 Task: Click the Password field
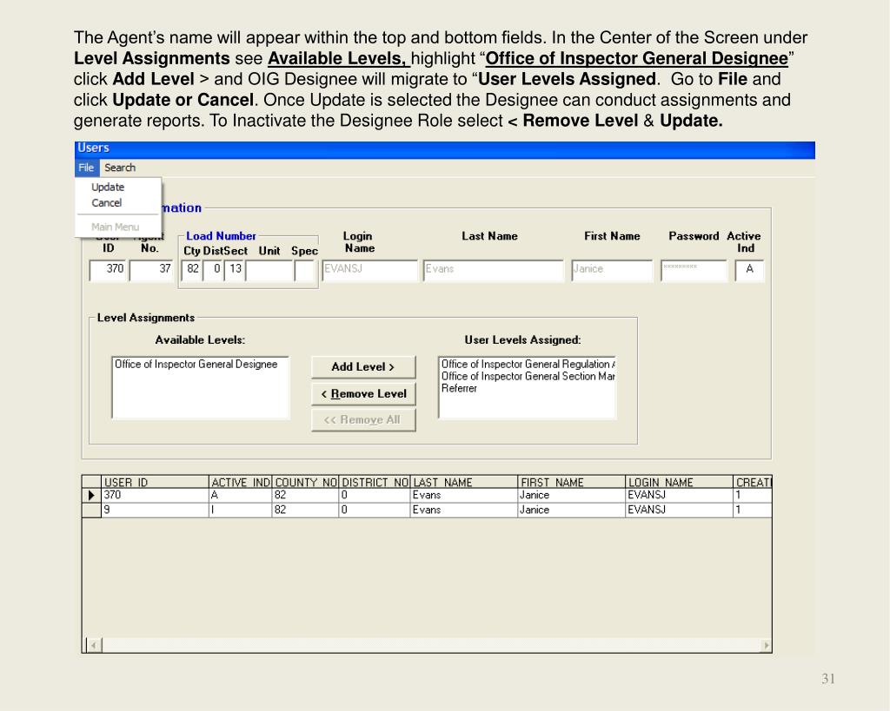[694, 270]
